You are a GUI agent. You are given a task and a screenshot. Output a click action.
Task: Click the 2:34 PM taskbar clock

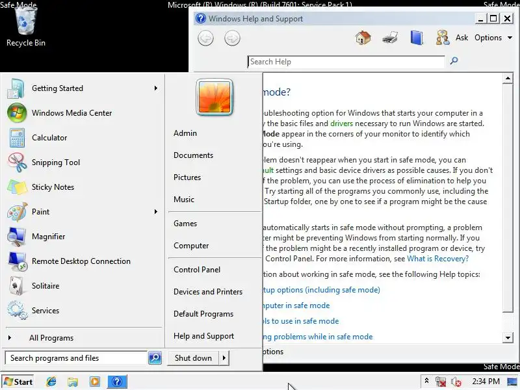click(x=486, y=382)
